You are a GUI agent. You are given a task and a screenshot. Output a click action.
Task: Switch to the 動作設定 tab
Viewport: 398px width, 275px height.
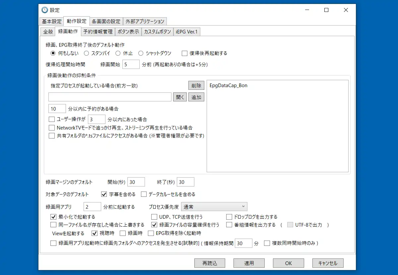[76, 21]
